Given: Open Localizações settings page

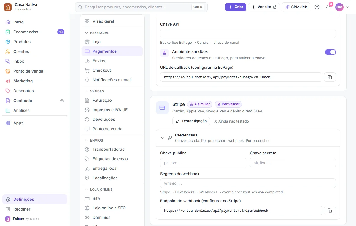Looking at the screenshot, I should tap(112, 178).
